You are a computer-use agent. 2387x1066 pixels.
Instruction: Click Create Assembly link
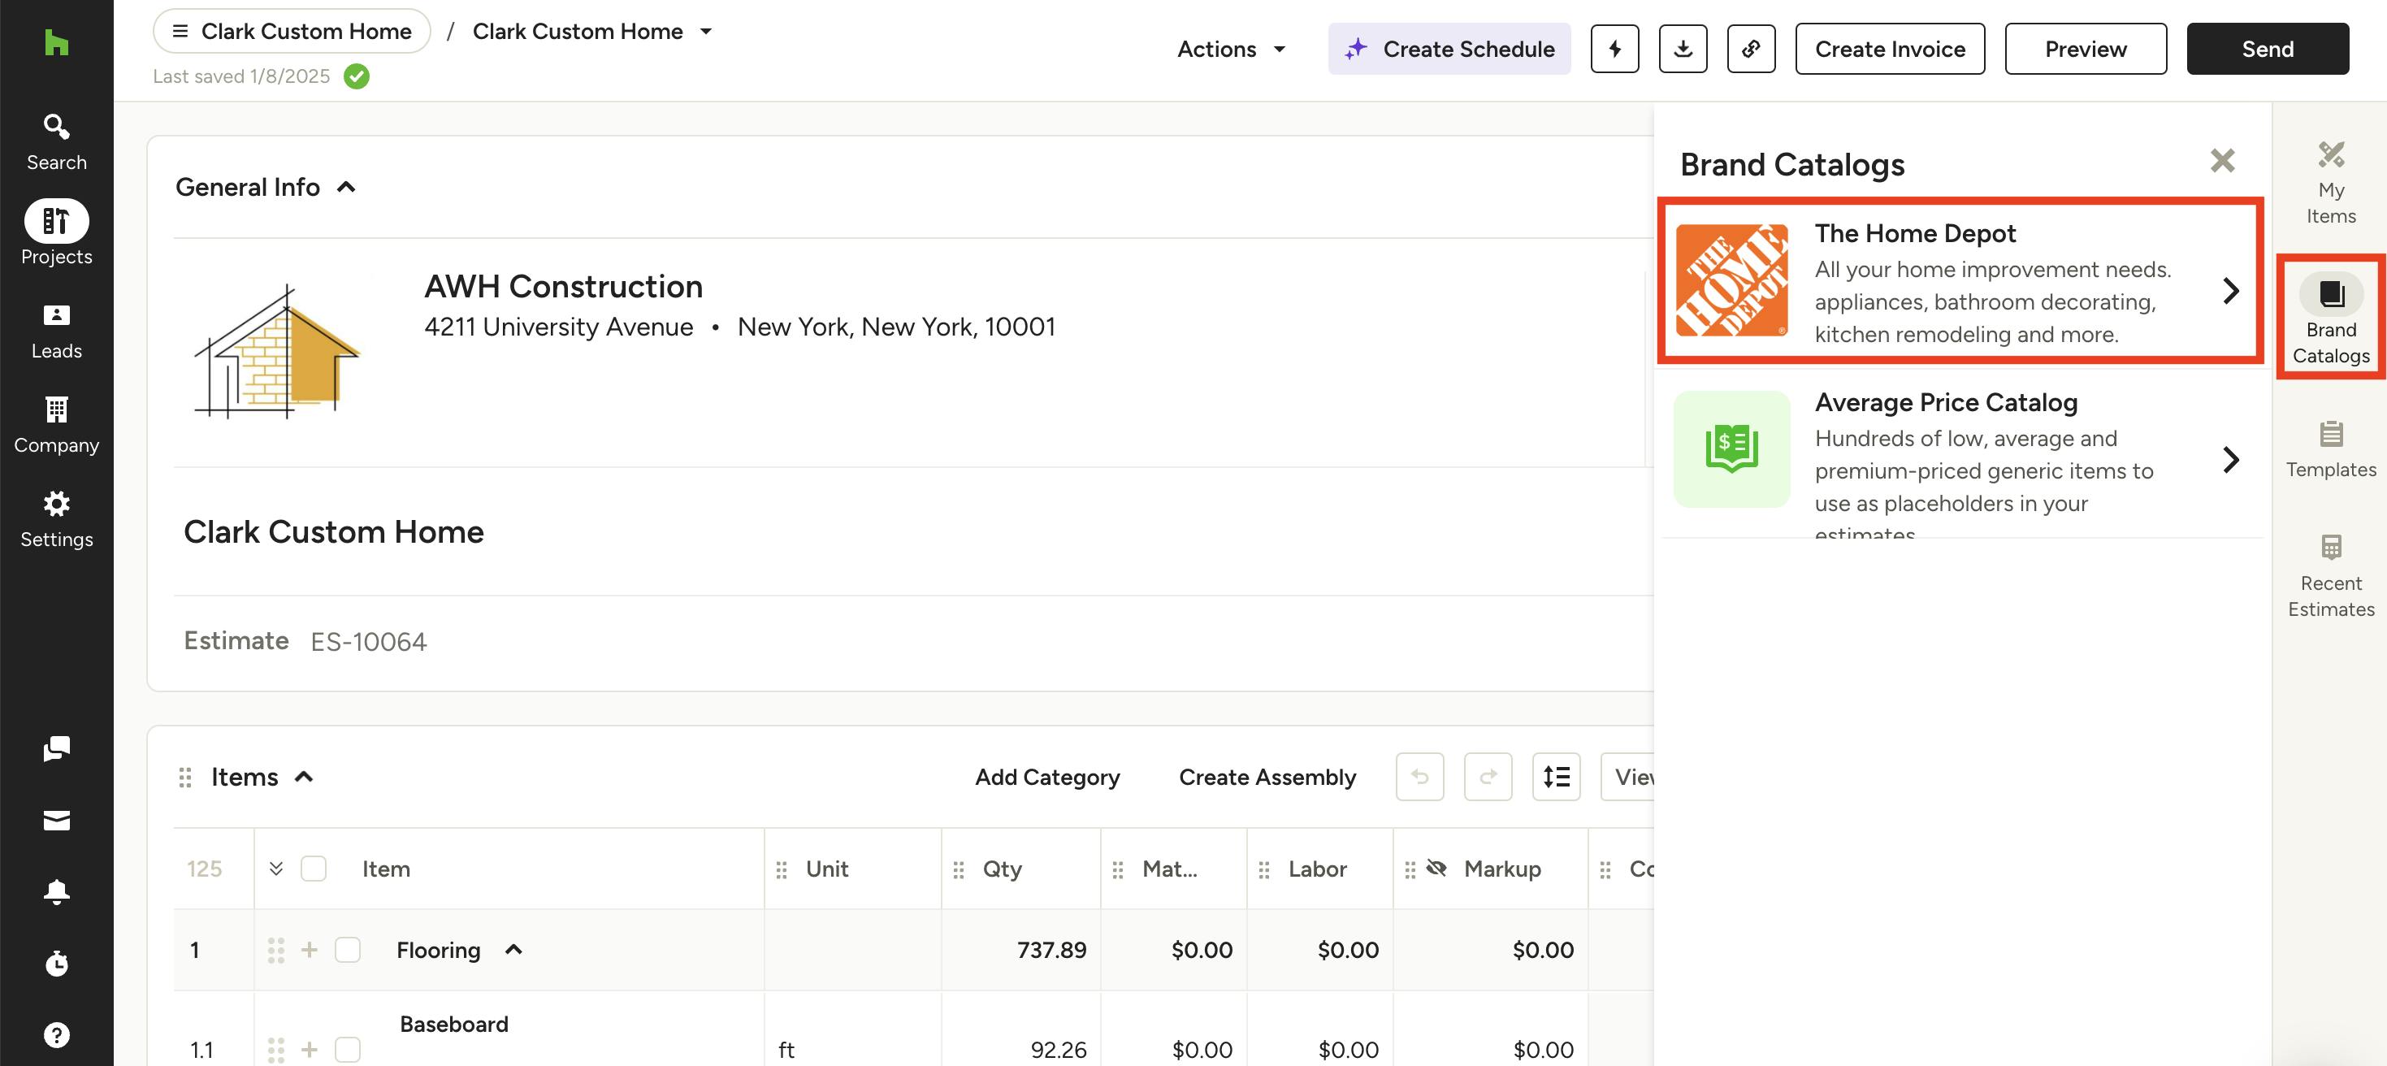pos(1267,777)
